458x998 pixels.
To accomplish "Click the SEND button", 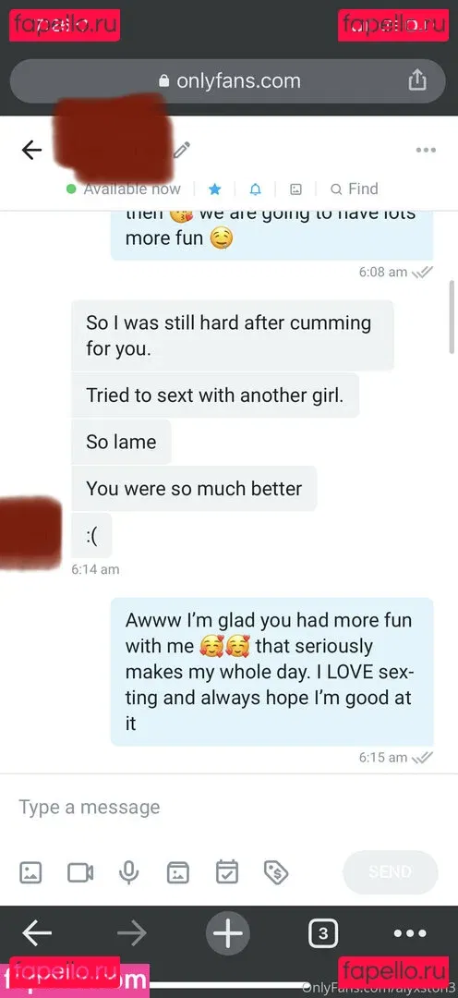I will coord(391,872).
